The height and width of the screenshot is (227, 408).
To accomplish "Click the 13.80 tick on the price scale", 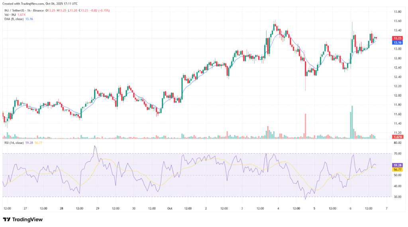I will point(397,12).
